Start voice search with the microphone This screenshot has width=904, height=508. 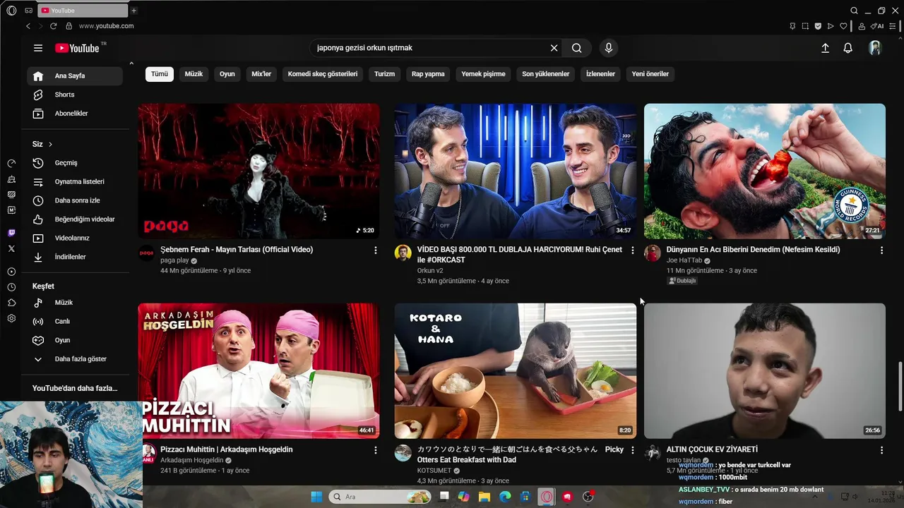[609, 48]
